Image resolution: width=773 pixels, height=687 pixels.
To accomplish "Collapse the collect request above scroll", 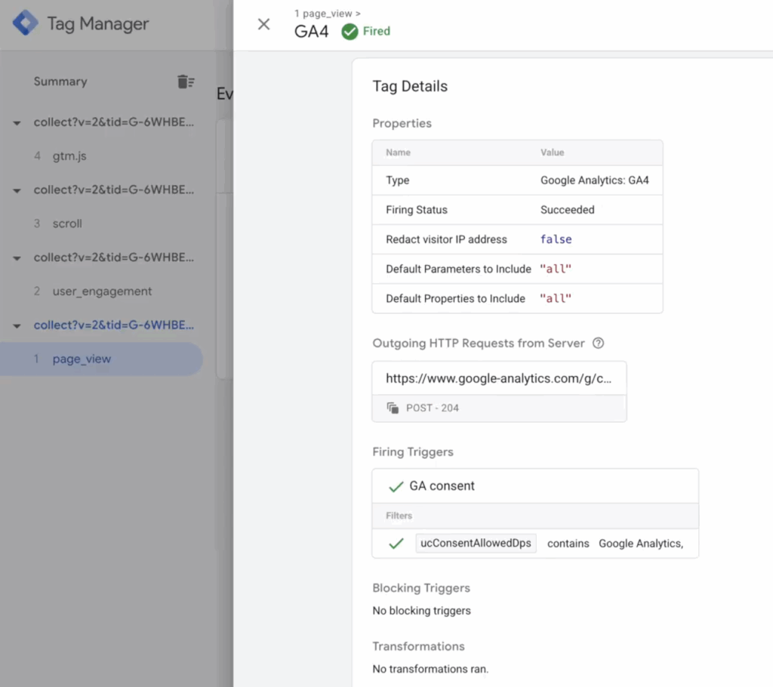I will 17,190.
